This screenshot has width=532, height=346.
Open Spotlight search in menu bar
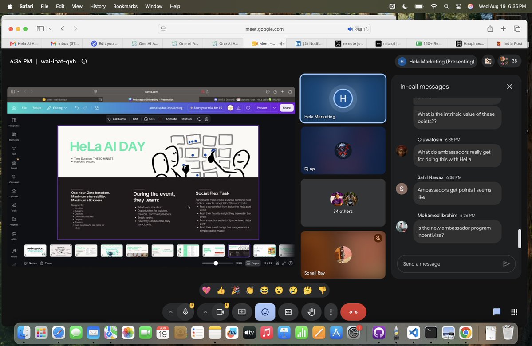click(446, 6)
